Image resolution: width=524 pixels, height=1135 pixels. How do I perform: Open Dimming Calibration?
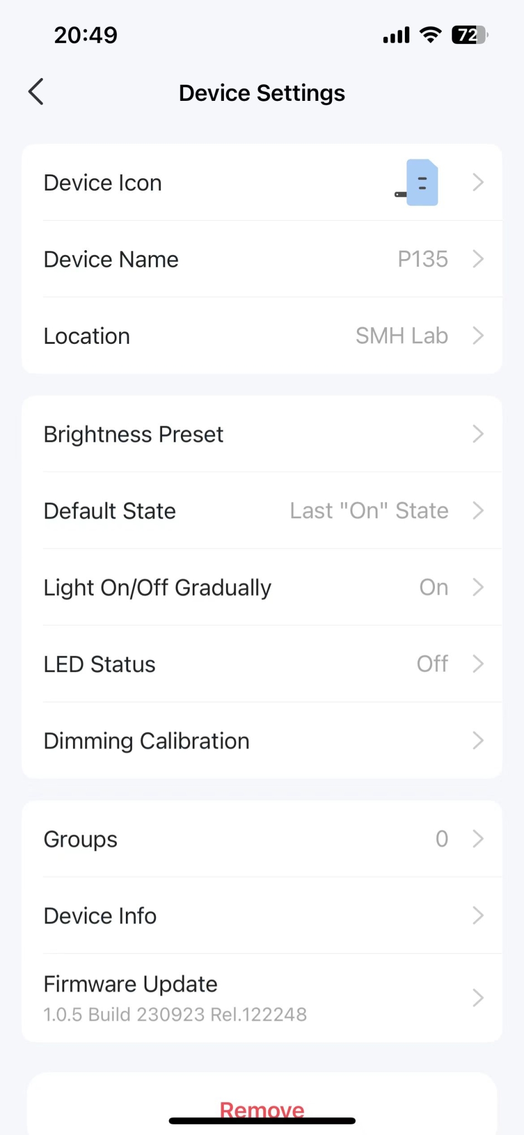[262, 741]
